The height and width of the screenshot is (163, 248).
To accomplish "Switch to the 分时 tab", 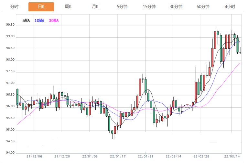I will [14, 7].
